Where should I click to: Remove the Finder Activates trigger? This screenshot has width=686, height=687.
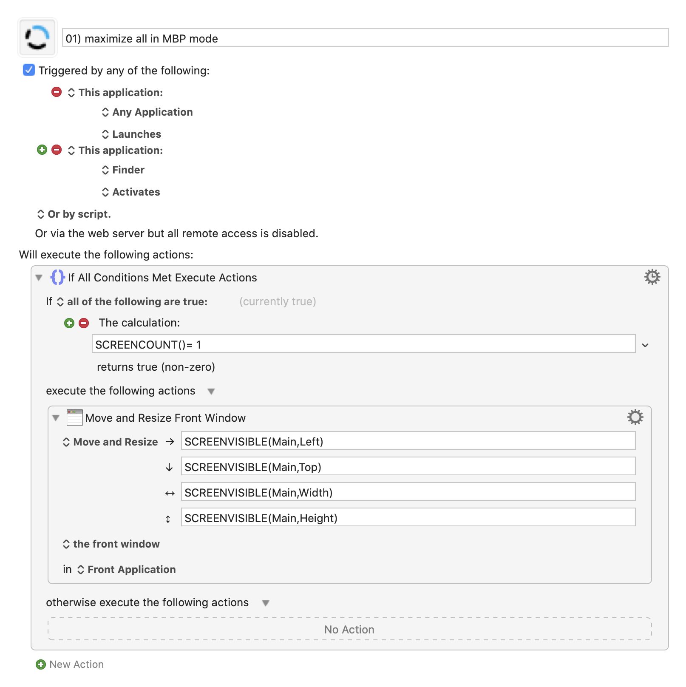click(57, 150)
